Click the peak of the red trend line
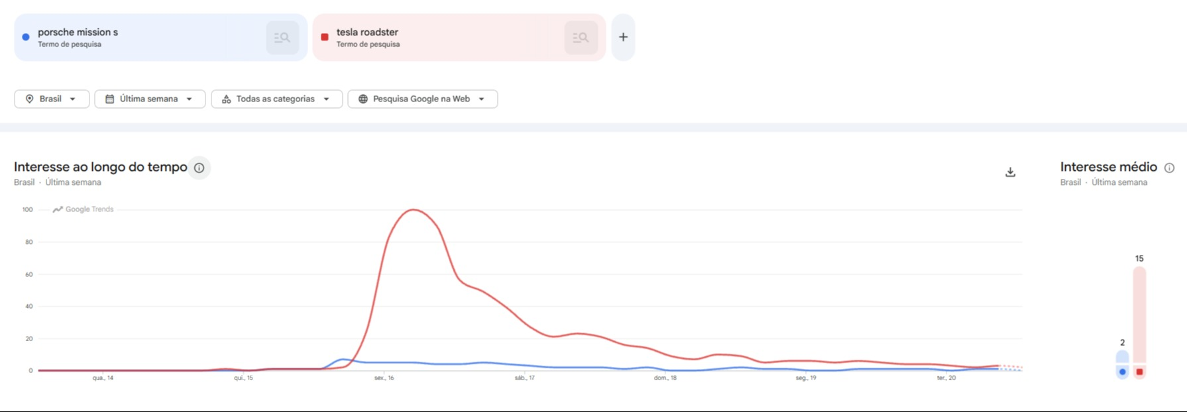Screen dimensions: 1187x412 [x=414, y=210]
